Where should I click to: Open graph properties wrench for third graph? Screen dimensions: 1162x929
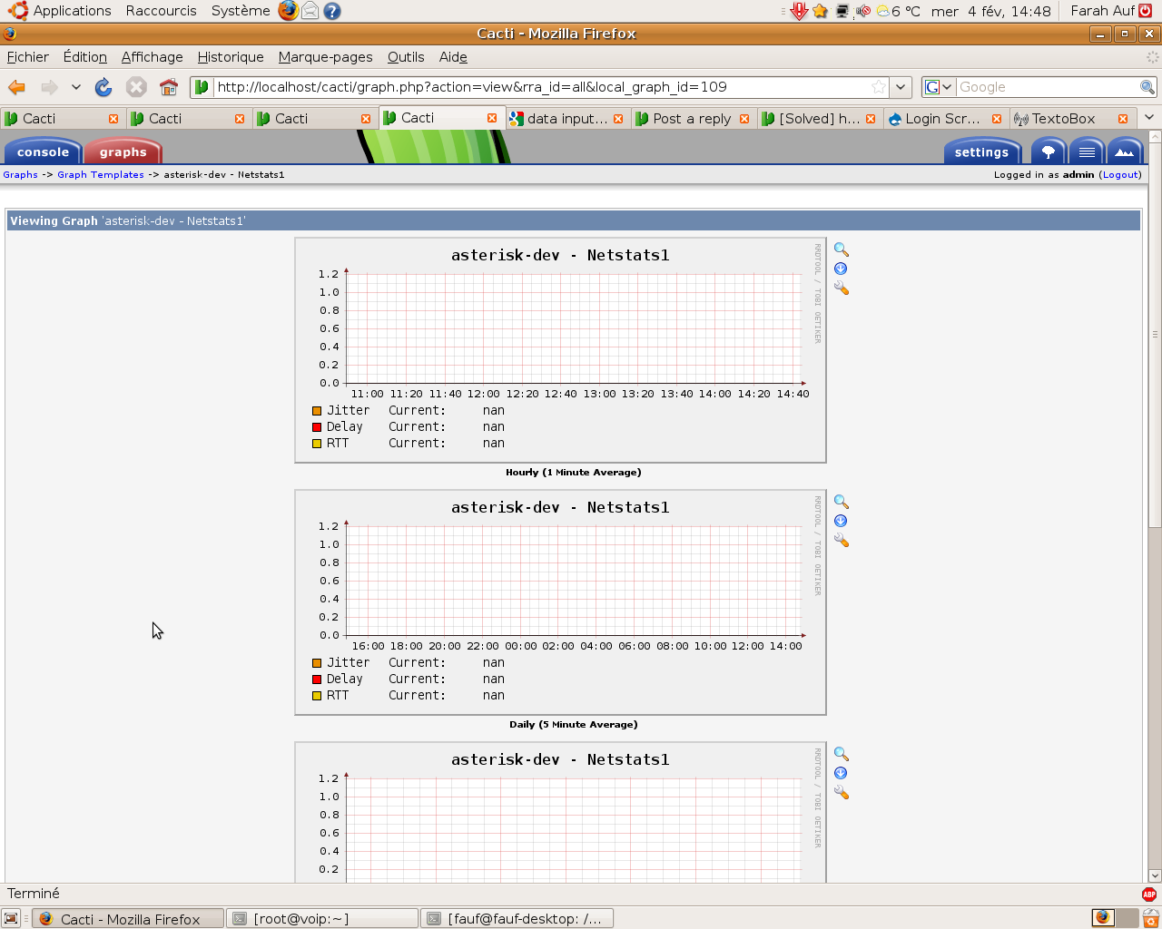click(841, 792)
